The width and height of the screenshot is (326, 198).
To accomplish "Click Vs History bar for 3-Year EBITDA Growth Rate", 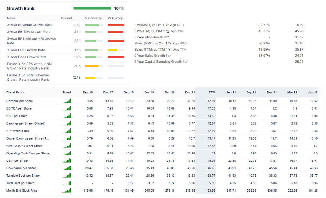I will point(116,32).
